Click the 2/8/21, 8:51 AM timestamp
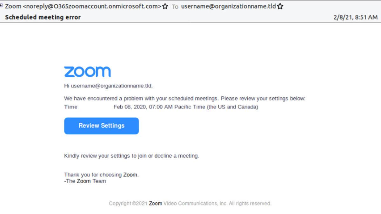381x214 pixels. [355, 17]
